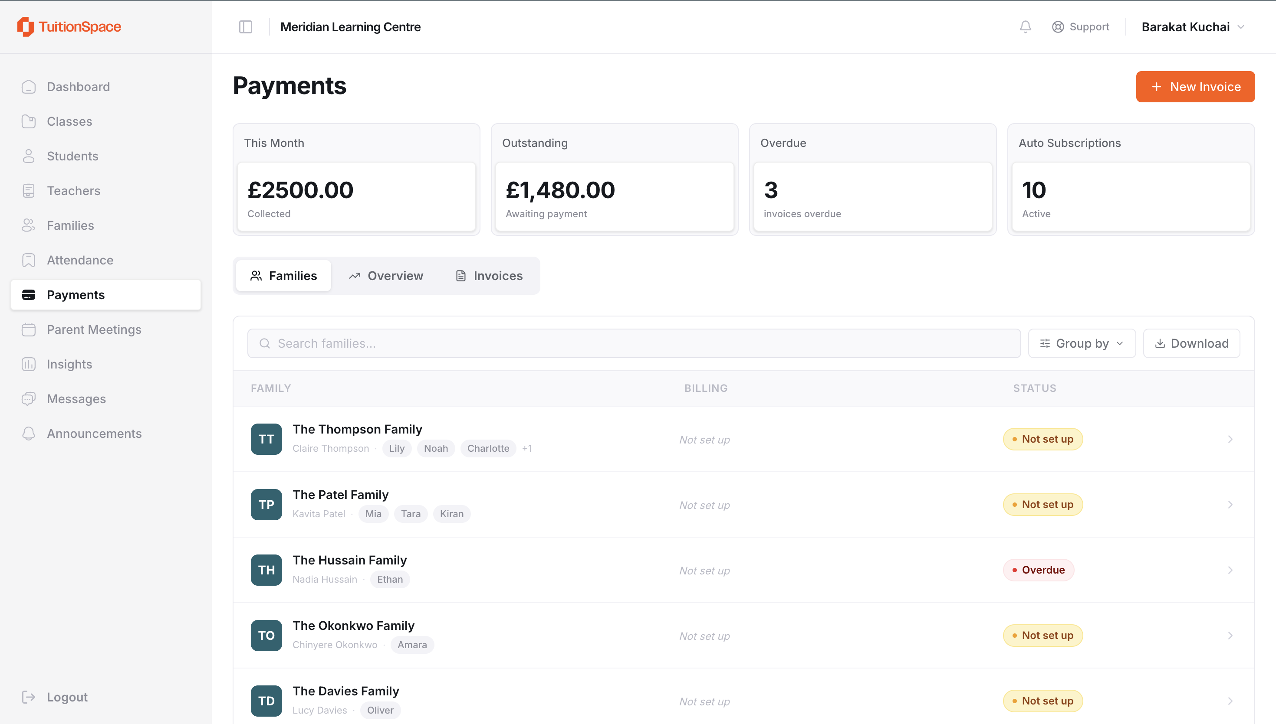The height and width of the screenshot is (724, 1276).
Task: Click the Students person icon
Action: tap(29, 156)
